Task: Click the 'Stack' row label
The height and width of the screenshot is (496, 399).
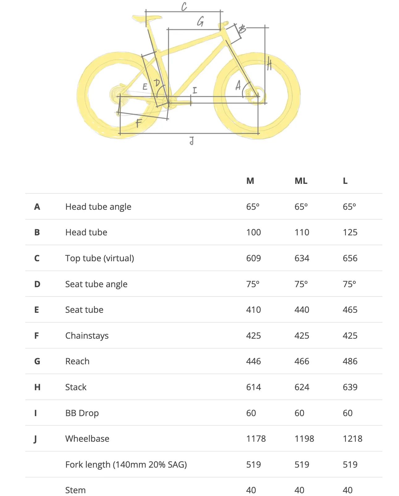Action: click(x=76, y=387)
